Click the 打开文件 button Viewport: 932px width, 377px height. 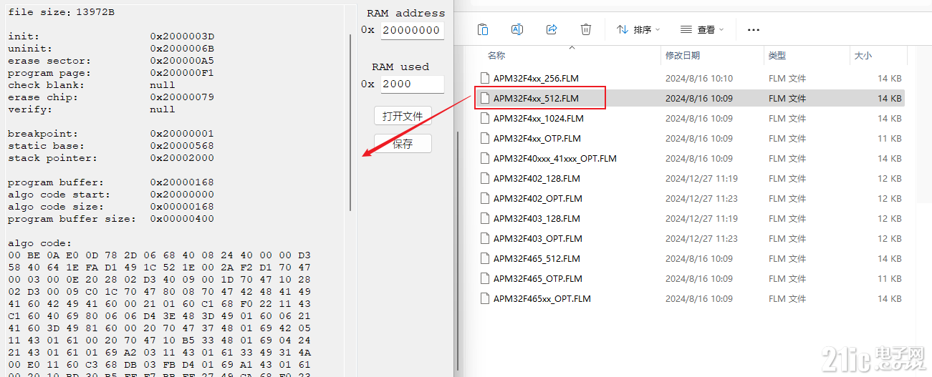pos(403,116)
